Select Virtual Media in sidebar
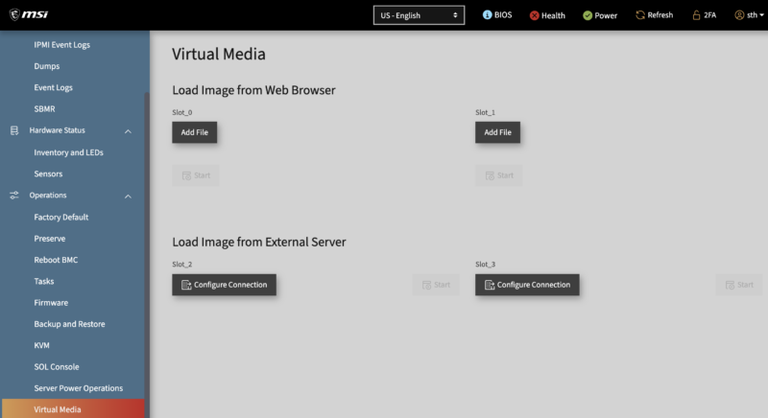Image resolution: width=768 pixels, height=418 pixels. tap(74, 409)
